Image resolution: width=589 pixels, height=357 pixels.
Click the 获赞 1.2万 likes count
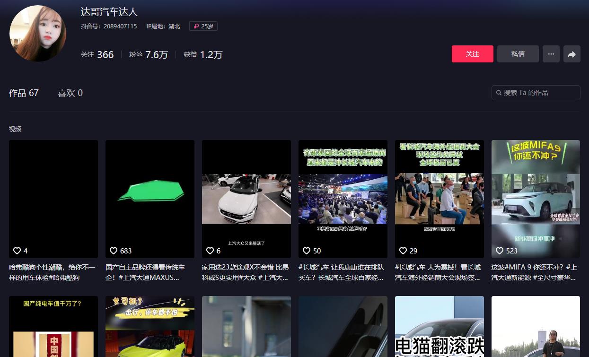pos(203,55)
